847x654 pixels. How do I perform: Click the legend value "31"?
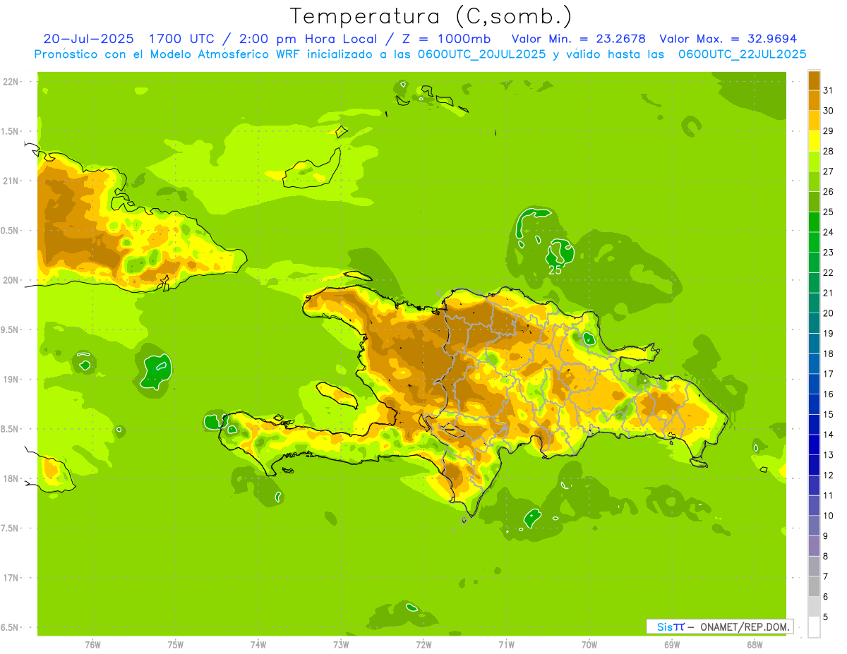pos(829,90)
